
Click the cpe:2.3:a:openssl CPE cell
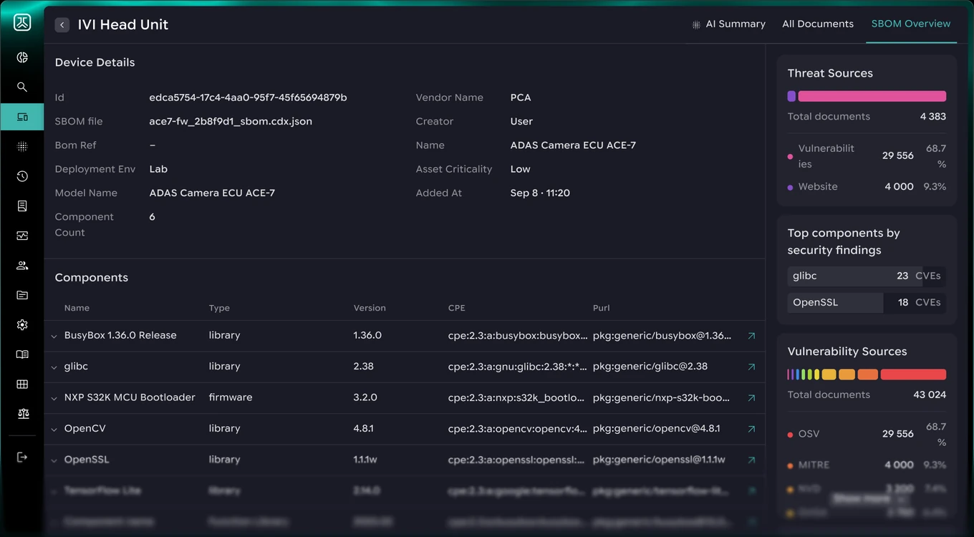click(x=516, y=460)
